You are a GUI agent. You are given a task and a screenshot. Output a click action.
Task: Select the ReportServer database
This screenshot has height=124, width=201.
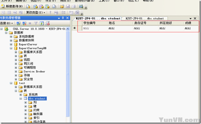28,44
